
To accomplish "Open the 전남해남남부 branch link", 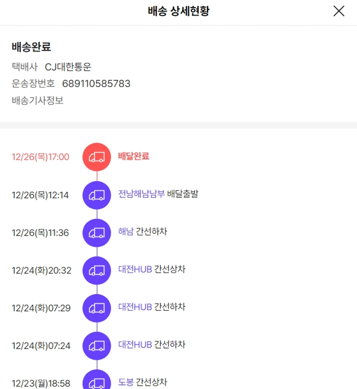I will tap(141, 194).
